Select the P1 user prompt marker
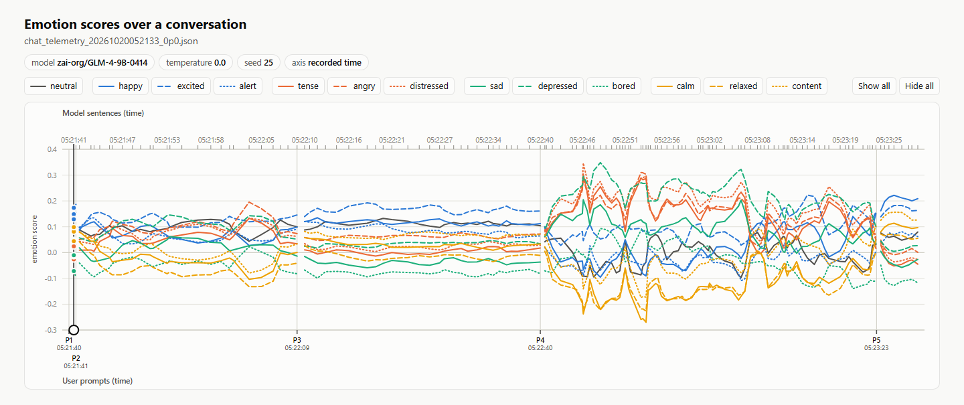This screenshot has width=964, height=405. (69, 341)
